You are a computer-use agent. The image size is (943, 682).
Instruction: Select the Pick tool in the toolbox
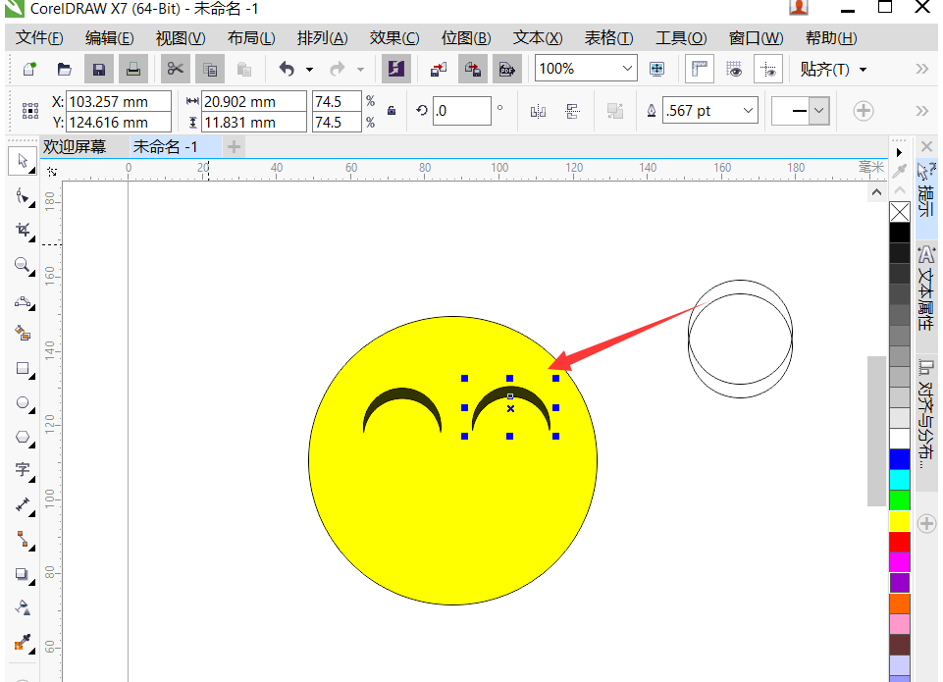point(23,161)
